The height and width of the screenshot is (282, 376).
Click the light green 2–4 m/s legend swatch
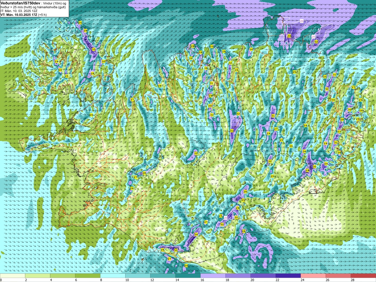pyautogui.click(x=38, y=276)
